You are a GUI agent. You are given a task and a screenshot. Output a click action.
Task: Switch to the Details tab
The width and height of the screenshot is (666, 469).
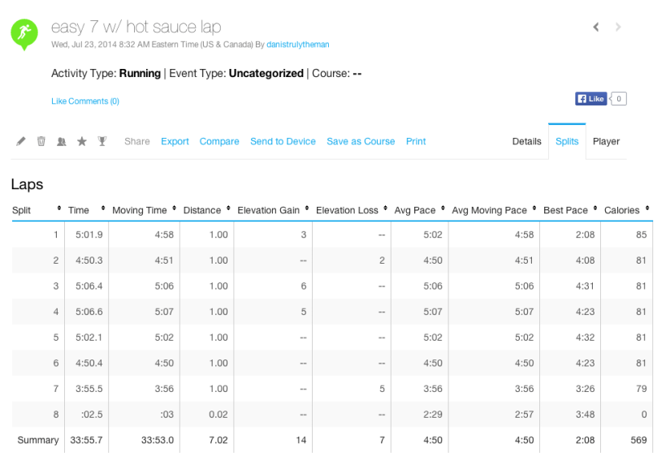[x=526, y=141]
